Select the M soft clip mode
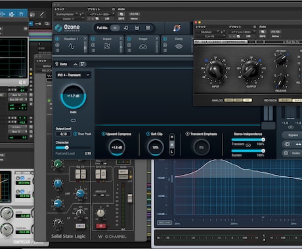The image size is (302, 249). coord(172,144)
